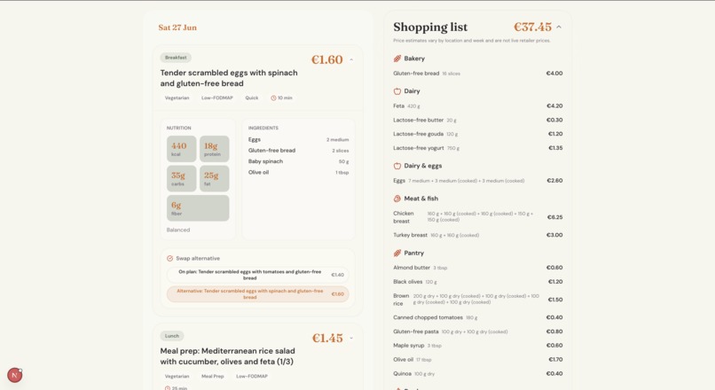The image size is (715, 390).
Task: Click the Quick tag on breakfast card
Action: click(x=252, y=98)
